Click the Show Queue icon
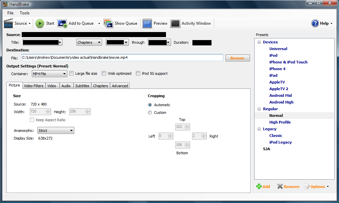 click(108, 23)
